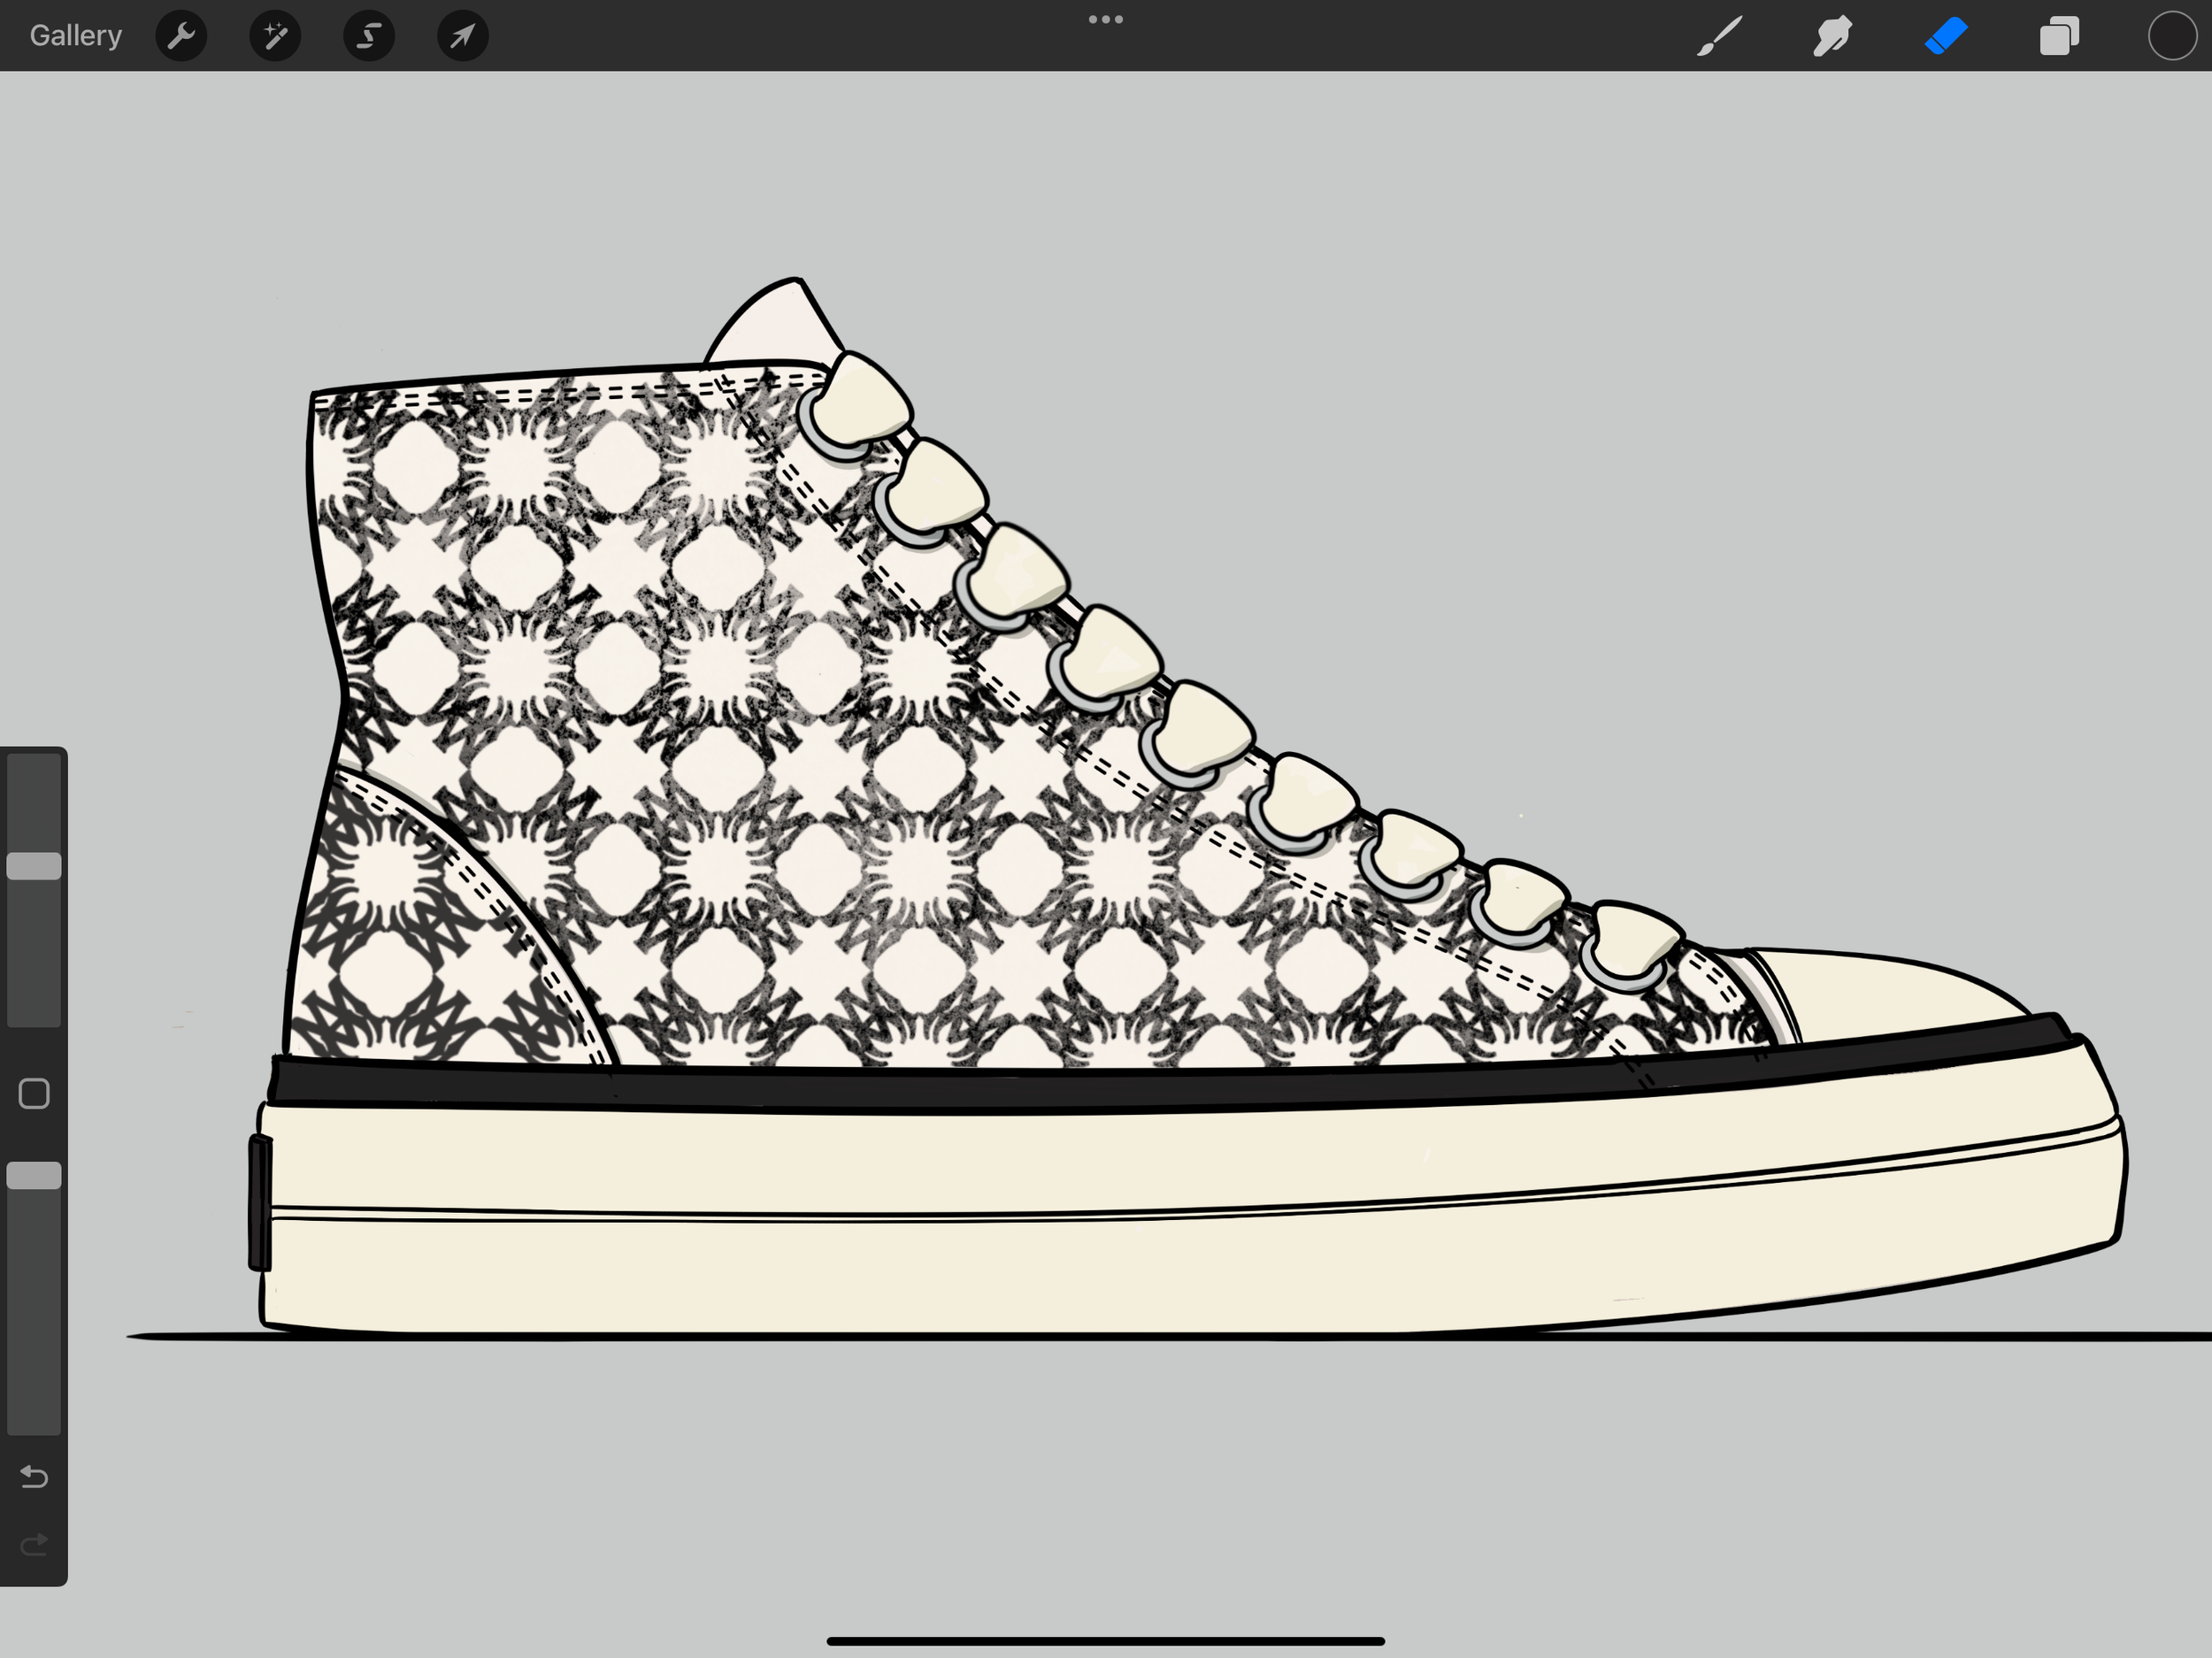Tap the square modifier button in sidebar
The height and width of the screenshot is (1658, 2212).
(x=34, y=1093)
